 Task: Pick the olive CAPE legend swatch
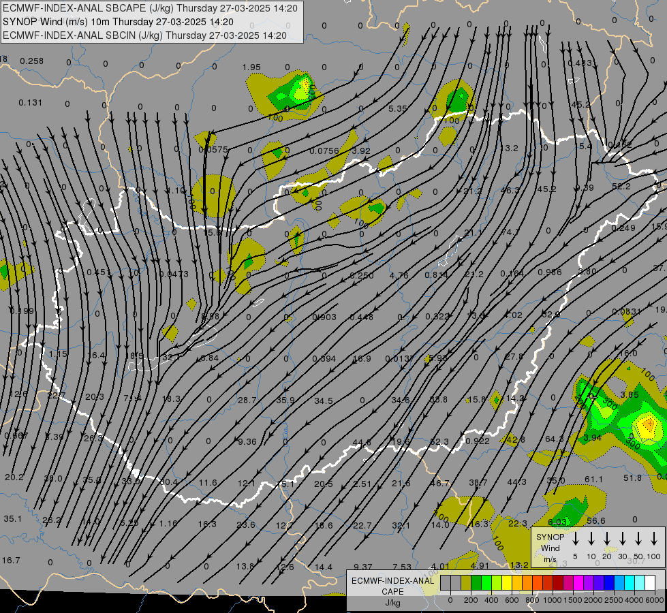coord(466,583)
